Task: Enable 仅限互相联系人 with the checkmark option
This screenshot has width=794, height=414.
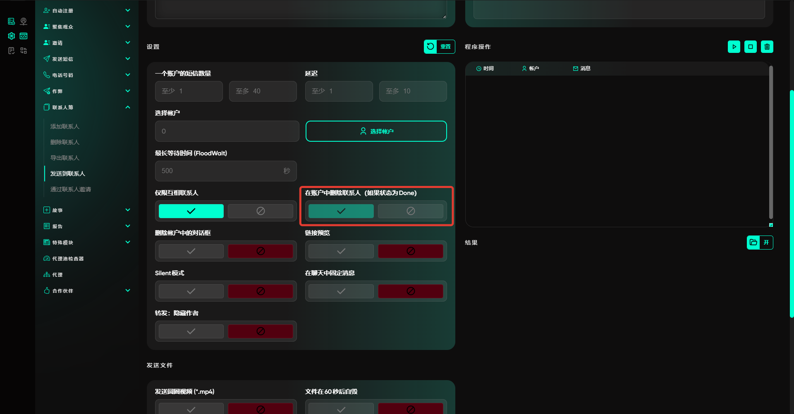Action: (x=191, y=211)
